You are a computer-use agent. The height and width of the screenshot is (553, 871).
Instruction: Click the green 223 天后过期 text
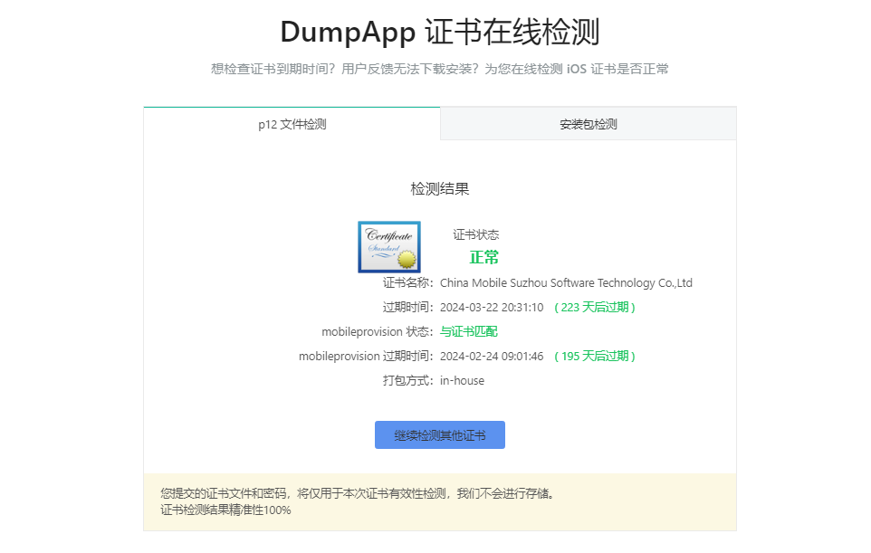595,308
